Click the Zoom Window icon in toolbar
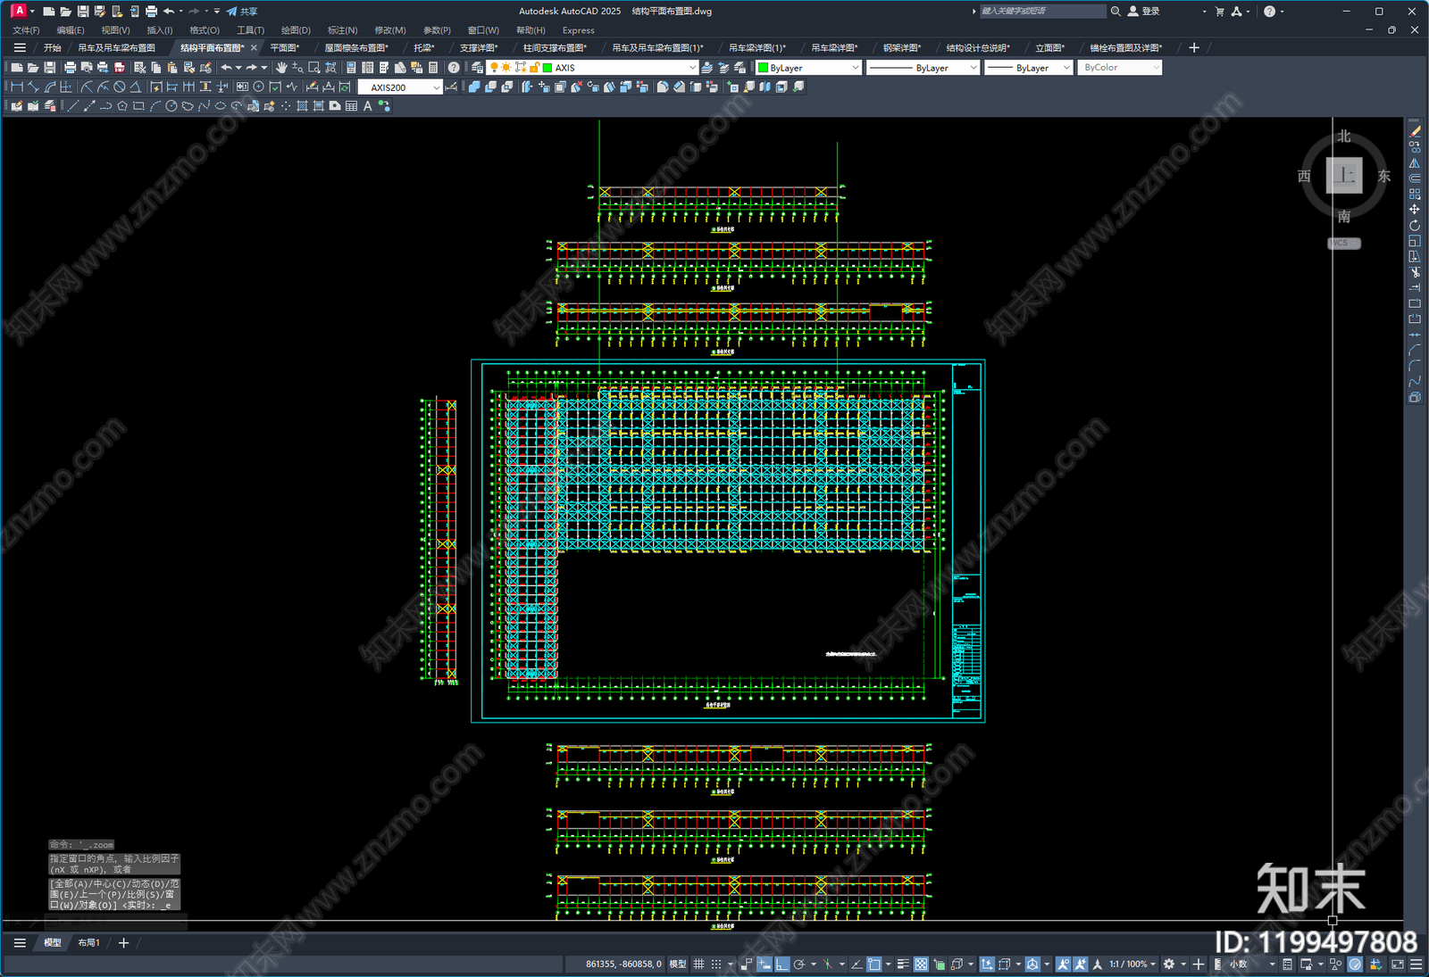Image resolution: width=1429 pixels, height=977 pixels. click(x=314, y=68)
